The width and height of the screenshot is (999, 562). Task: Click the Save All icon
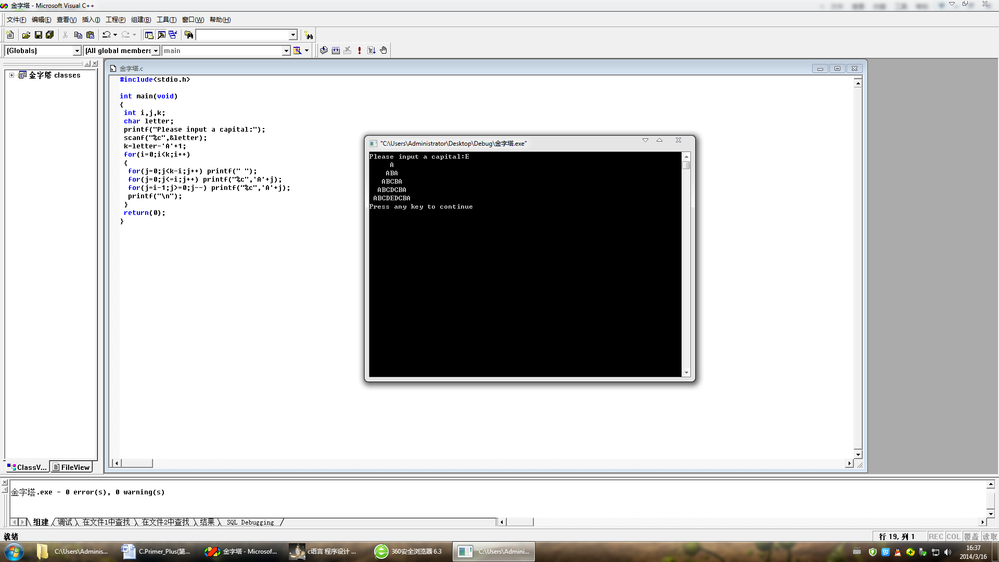50,35
